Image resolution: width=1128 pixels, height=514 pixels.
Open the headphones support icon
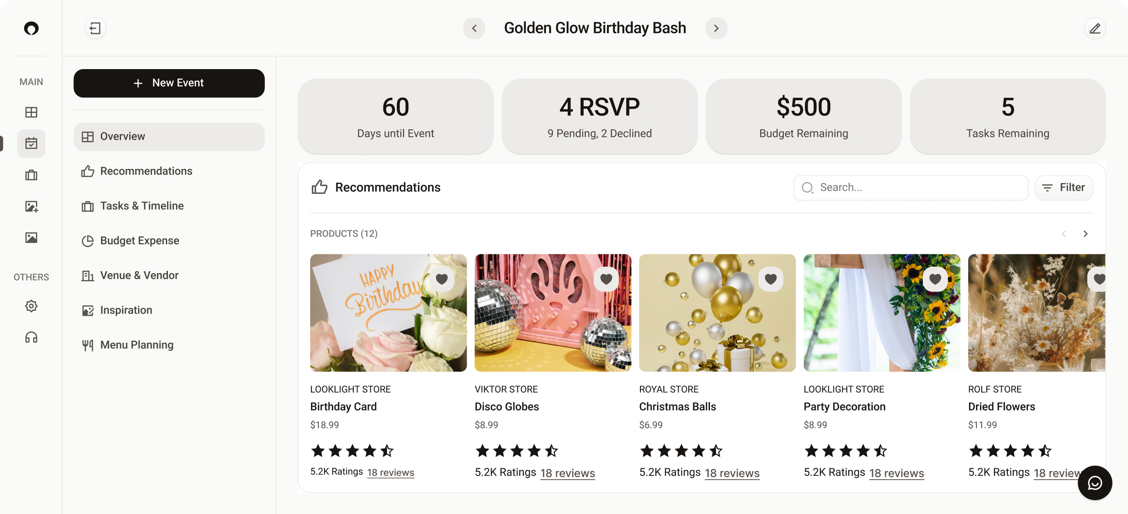click(x=31, y=337)
